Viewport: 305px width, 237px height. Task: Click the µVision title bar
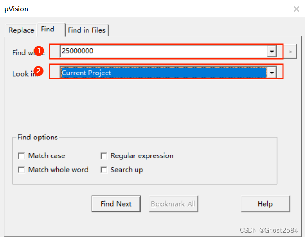pyautogui.click(x=135, y=9)
